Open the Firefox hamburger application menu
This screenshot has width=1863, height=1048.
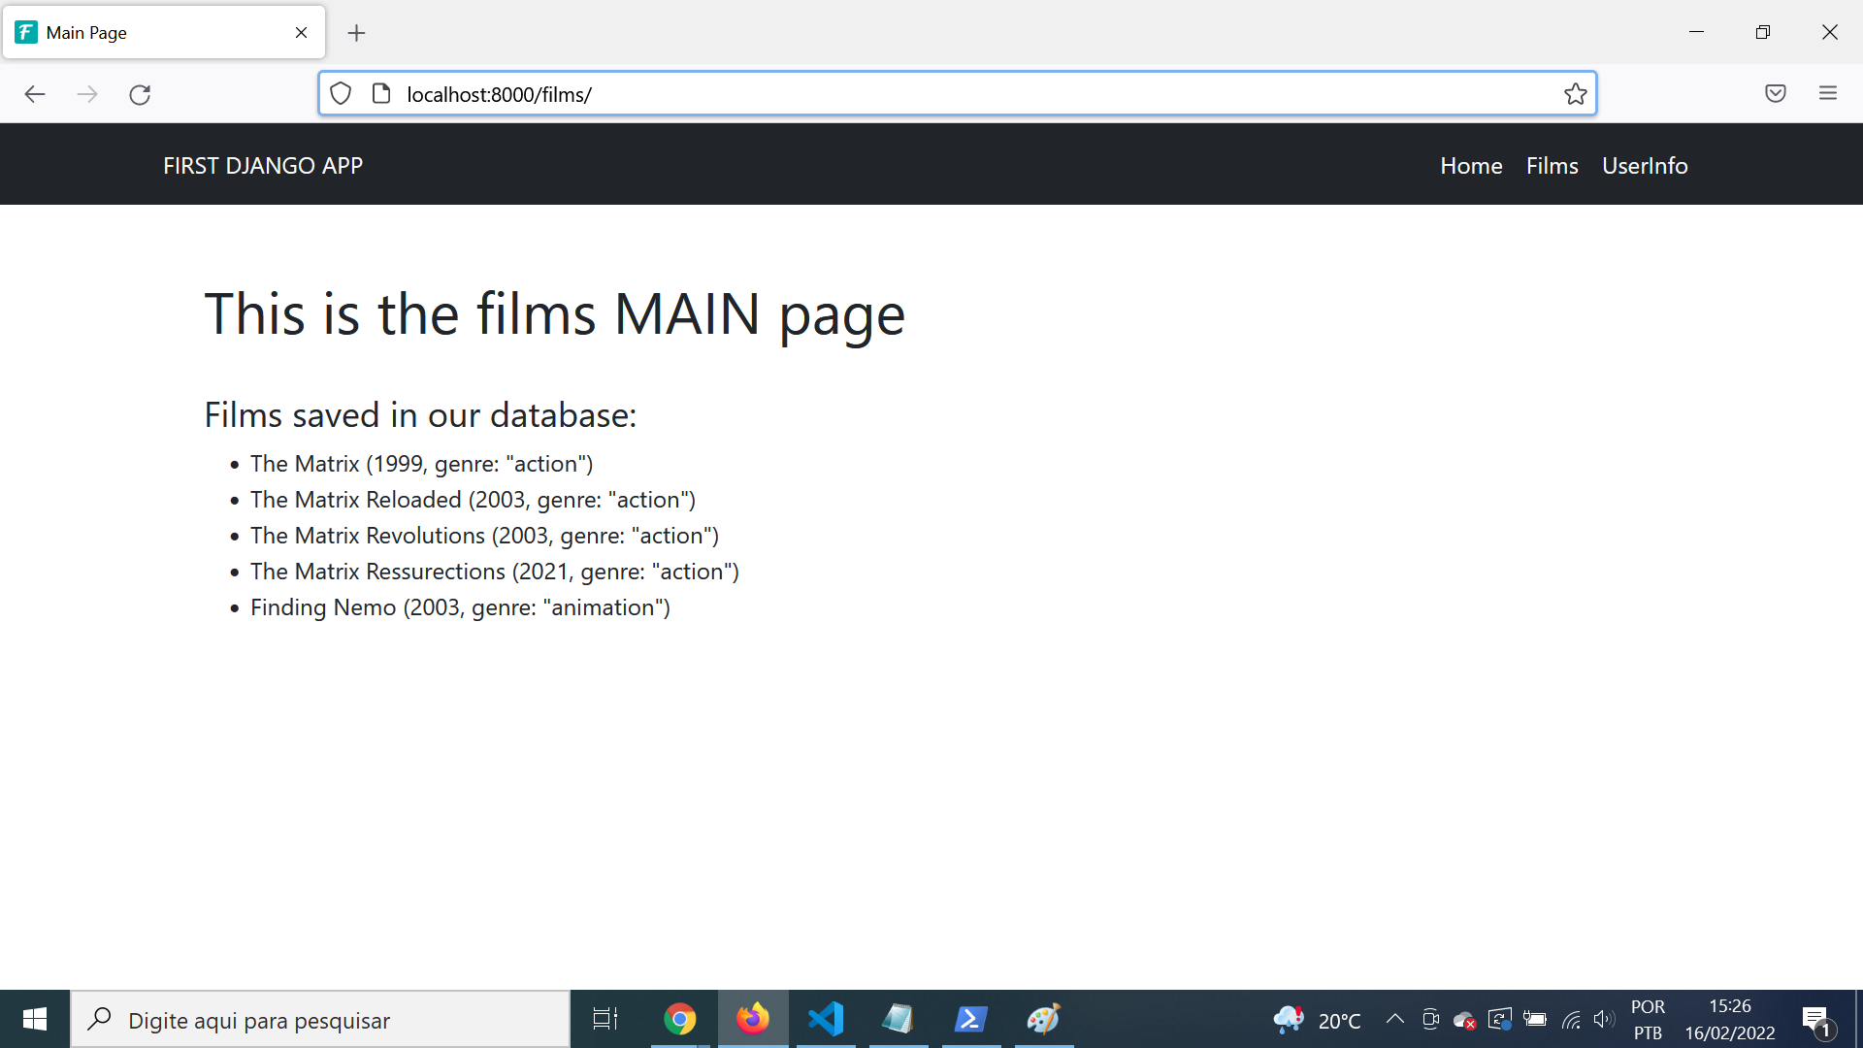click(x=1827, y=93)
